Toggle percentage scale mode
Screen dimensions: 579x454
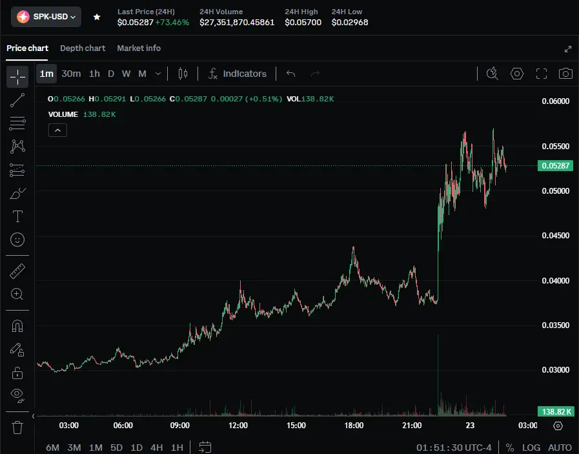coord(510,448)
